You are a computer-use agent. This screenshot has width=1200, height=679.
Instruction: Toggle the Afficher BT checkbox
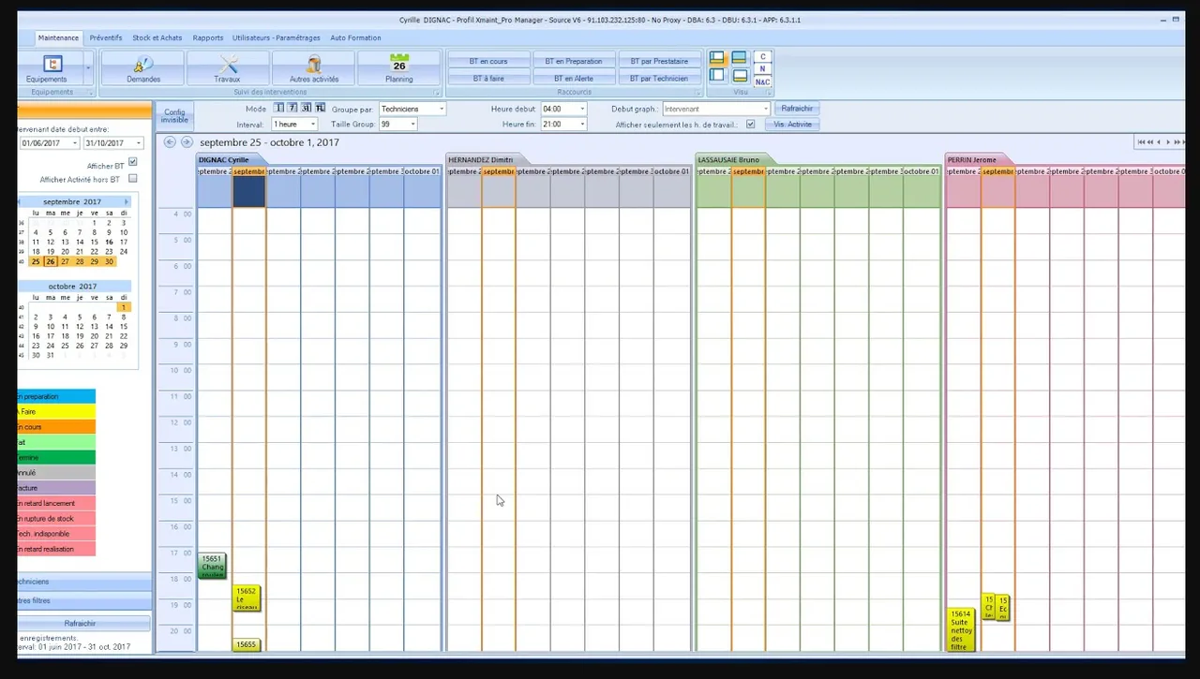(132, 163)
